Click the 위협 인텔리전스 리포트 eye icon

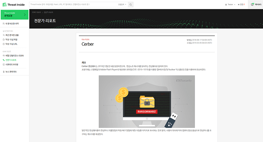point(3,56)
